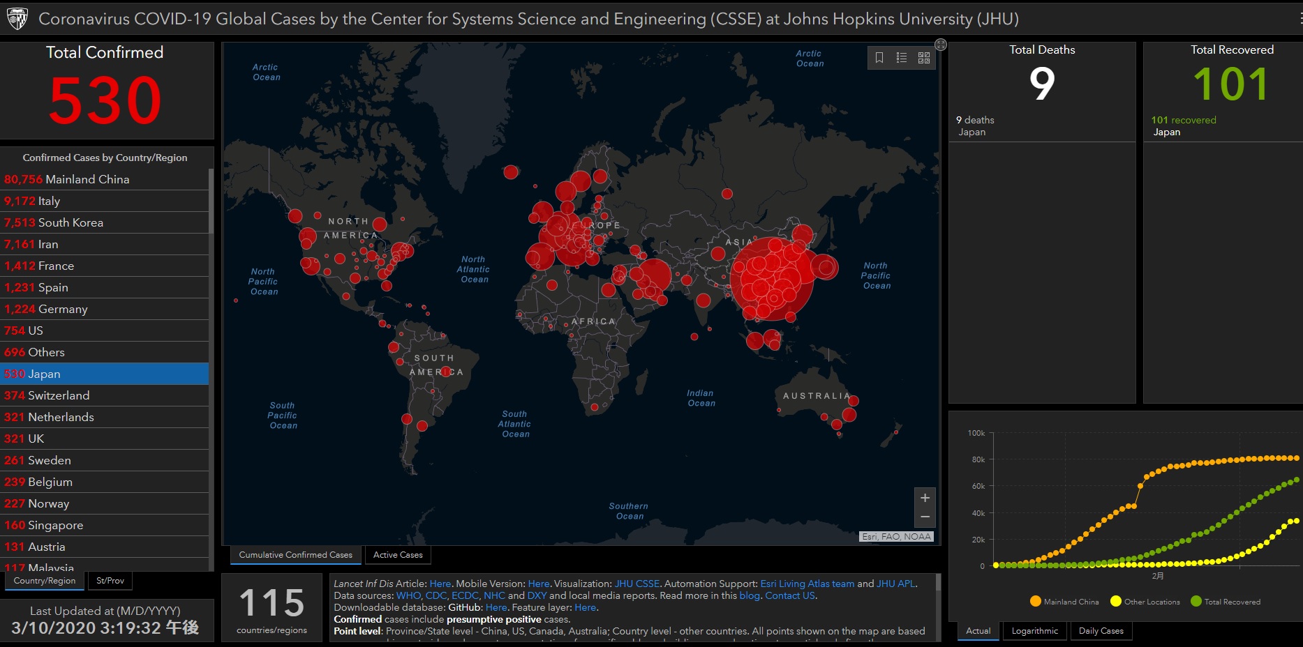Click the menu icon at top-right edge

click(x=1300, y=19)
